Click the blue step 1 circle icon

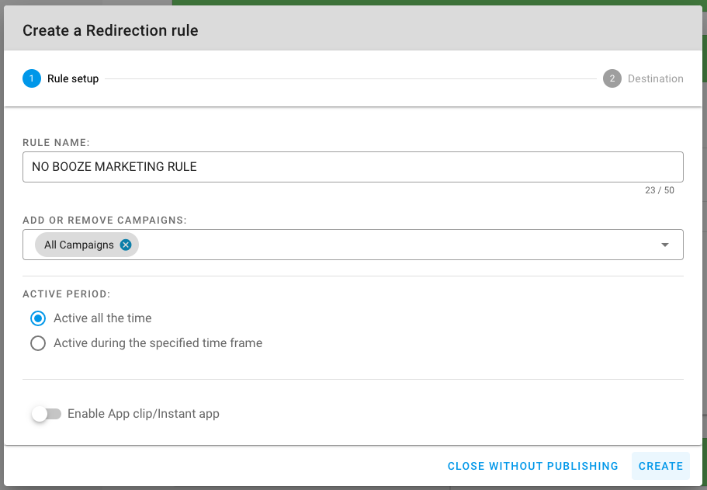pos(32,78)
